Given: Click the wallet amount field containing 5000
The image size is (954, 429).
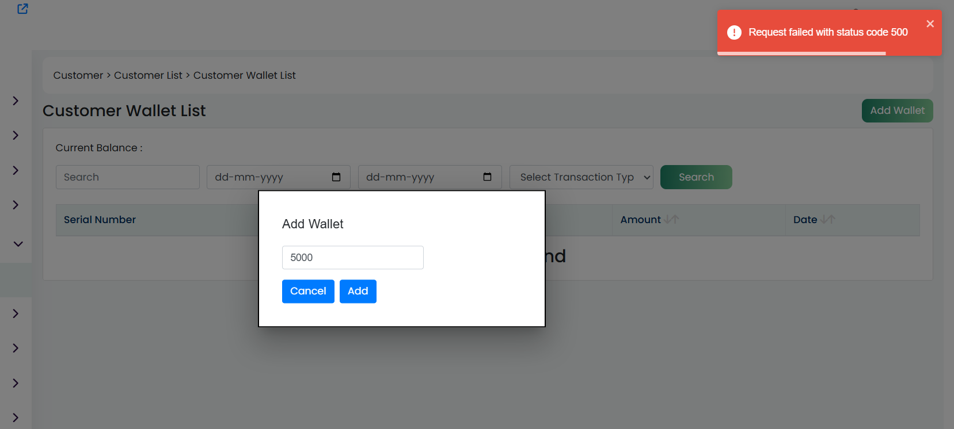Looking at the screenshot, I should click(353, 258).
